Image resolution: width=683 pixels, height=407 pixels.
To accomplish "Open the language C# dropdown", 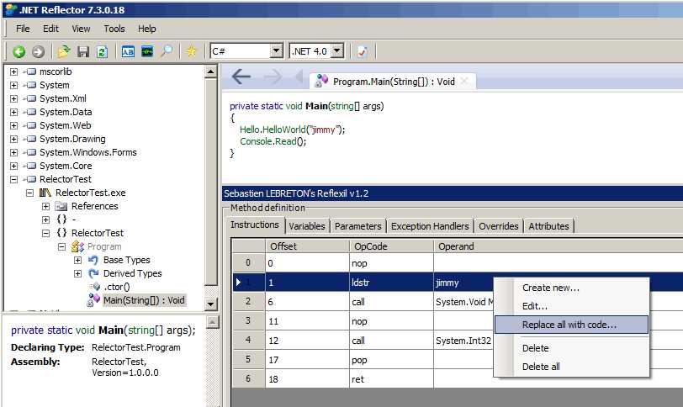I will [x=276, y=51].
